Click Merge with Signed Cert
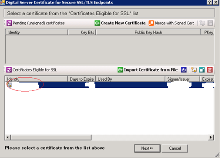The height and width of the screenshot is (158, 222). point(172,23)
